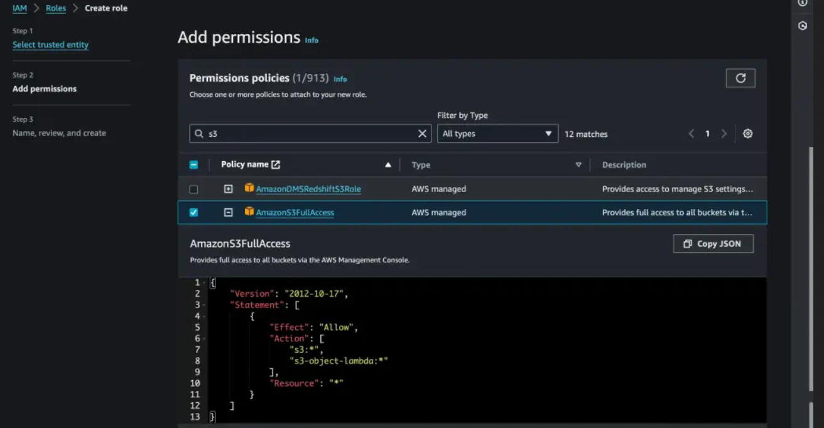Image resolution: width=824 pixels, height=428 pixels.
Task: Click the Type column header
Action: pos(421,165)
